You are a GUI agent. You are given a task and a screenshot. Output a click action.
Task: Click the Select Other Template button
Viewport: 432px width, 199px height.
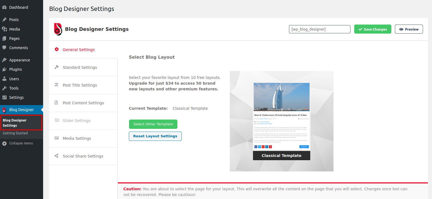[153, 124]
